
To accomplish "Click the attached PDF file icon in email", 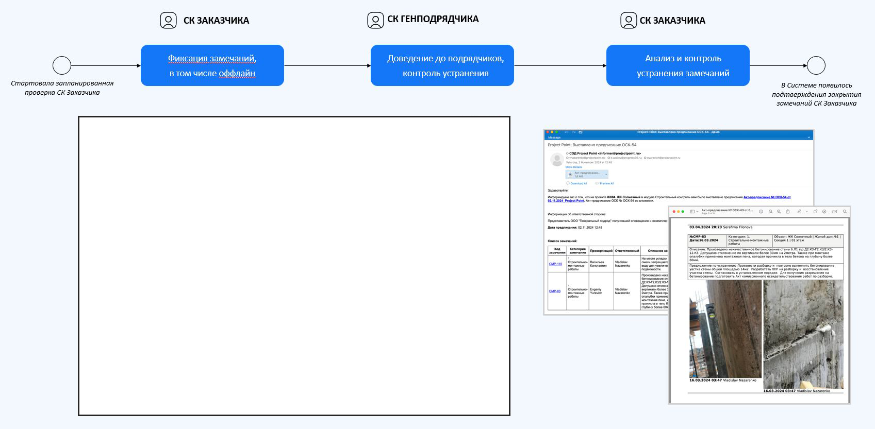I will 570,175.
